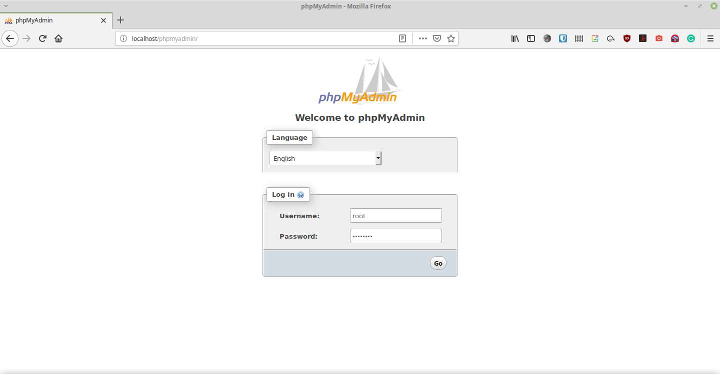The image size is (720, 374).
Task: Focus the Username field containing root
Action: pos(396,216)
